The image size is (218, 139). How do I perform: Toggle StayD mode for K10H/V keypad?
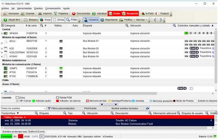click(194, 56)
